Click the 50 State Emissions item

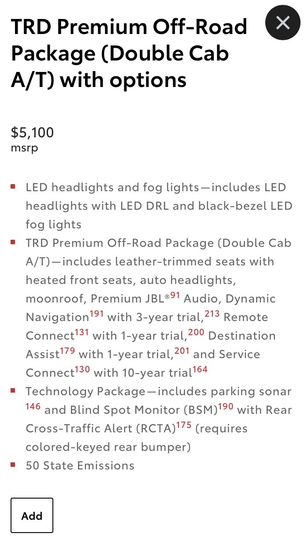(80, 465)
